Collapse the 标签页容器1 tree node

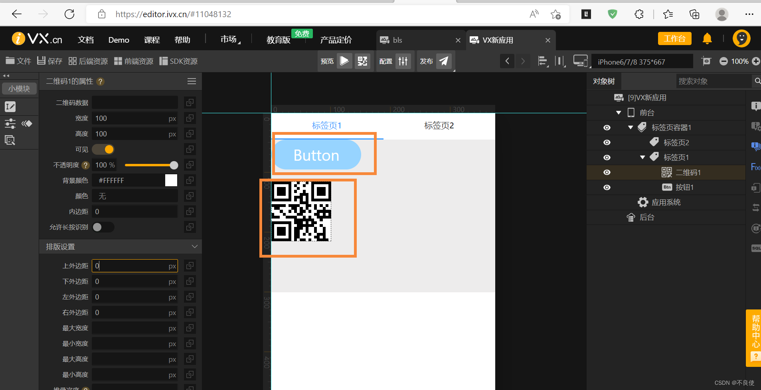coord(631,128)
